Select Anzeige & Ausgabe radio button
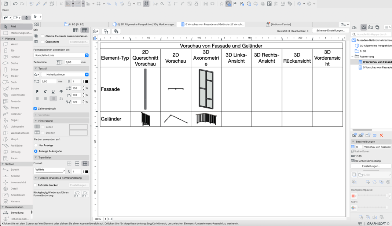 coord(36,151)
